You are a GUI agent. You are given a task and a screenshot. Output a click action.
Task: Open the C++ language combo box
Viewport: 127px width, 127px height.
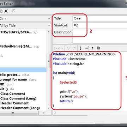pos(25,18)
